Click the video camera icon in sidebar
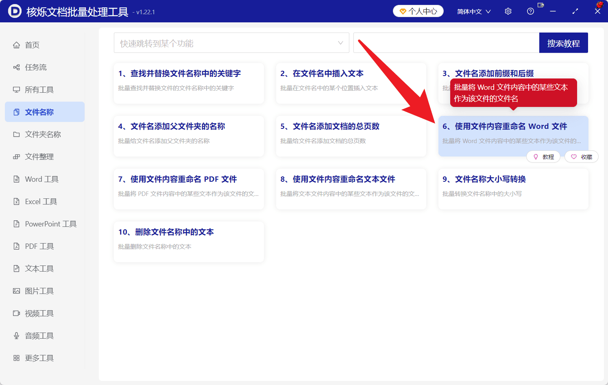 tap(16, 313)
